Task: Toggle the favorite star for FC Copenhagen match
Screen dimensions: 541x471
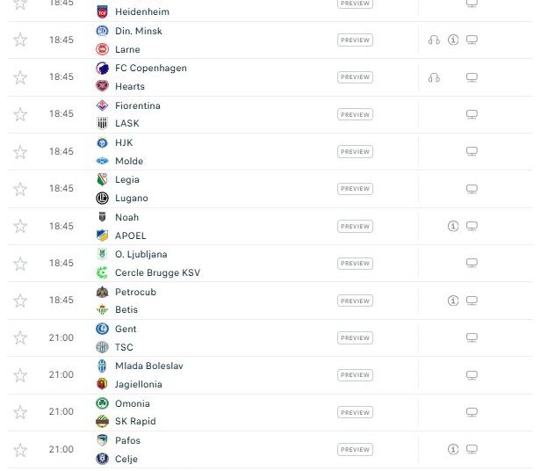Action: tap(20, 77)
